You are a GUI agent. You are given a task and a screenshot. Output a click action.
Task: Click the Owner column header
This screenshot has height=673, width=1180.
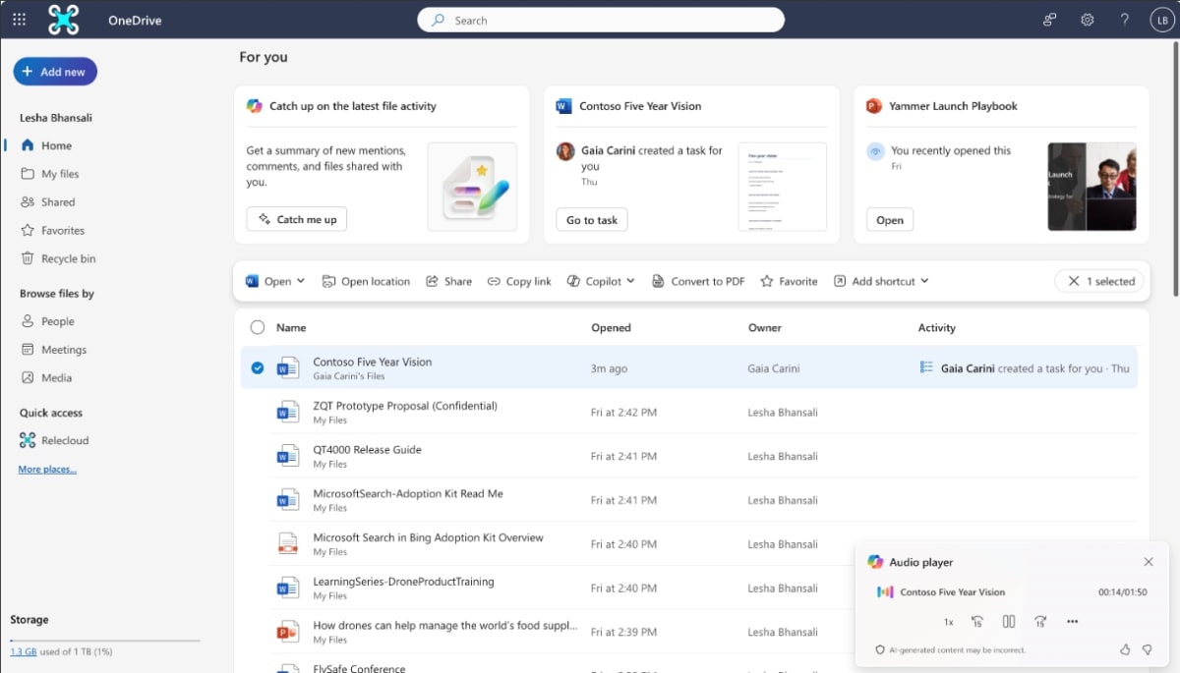765,328
